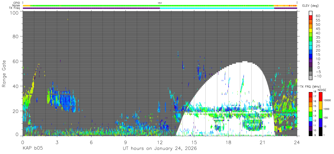Click the 80 tick label on the Range Gate axis
Viewport: 334px width, 154px height.
coord(16,36)
